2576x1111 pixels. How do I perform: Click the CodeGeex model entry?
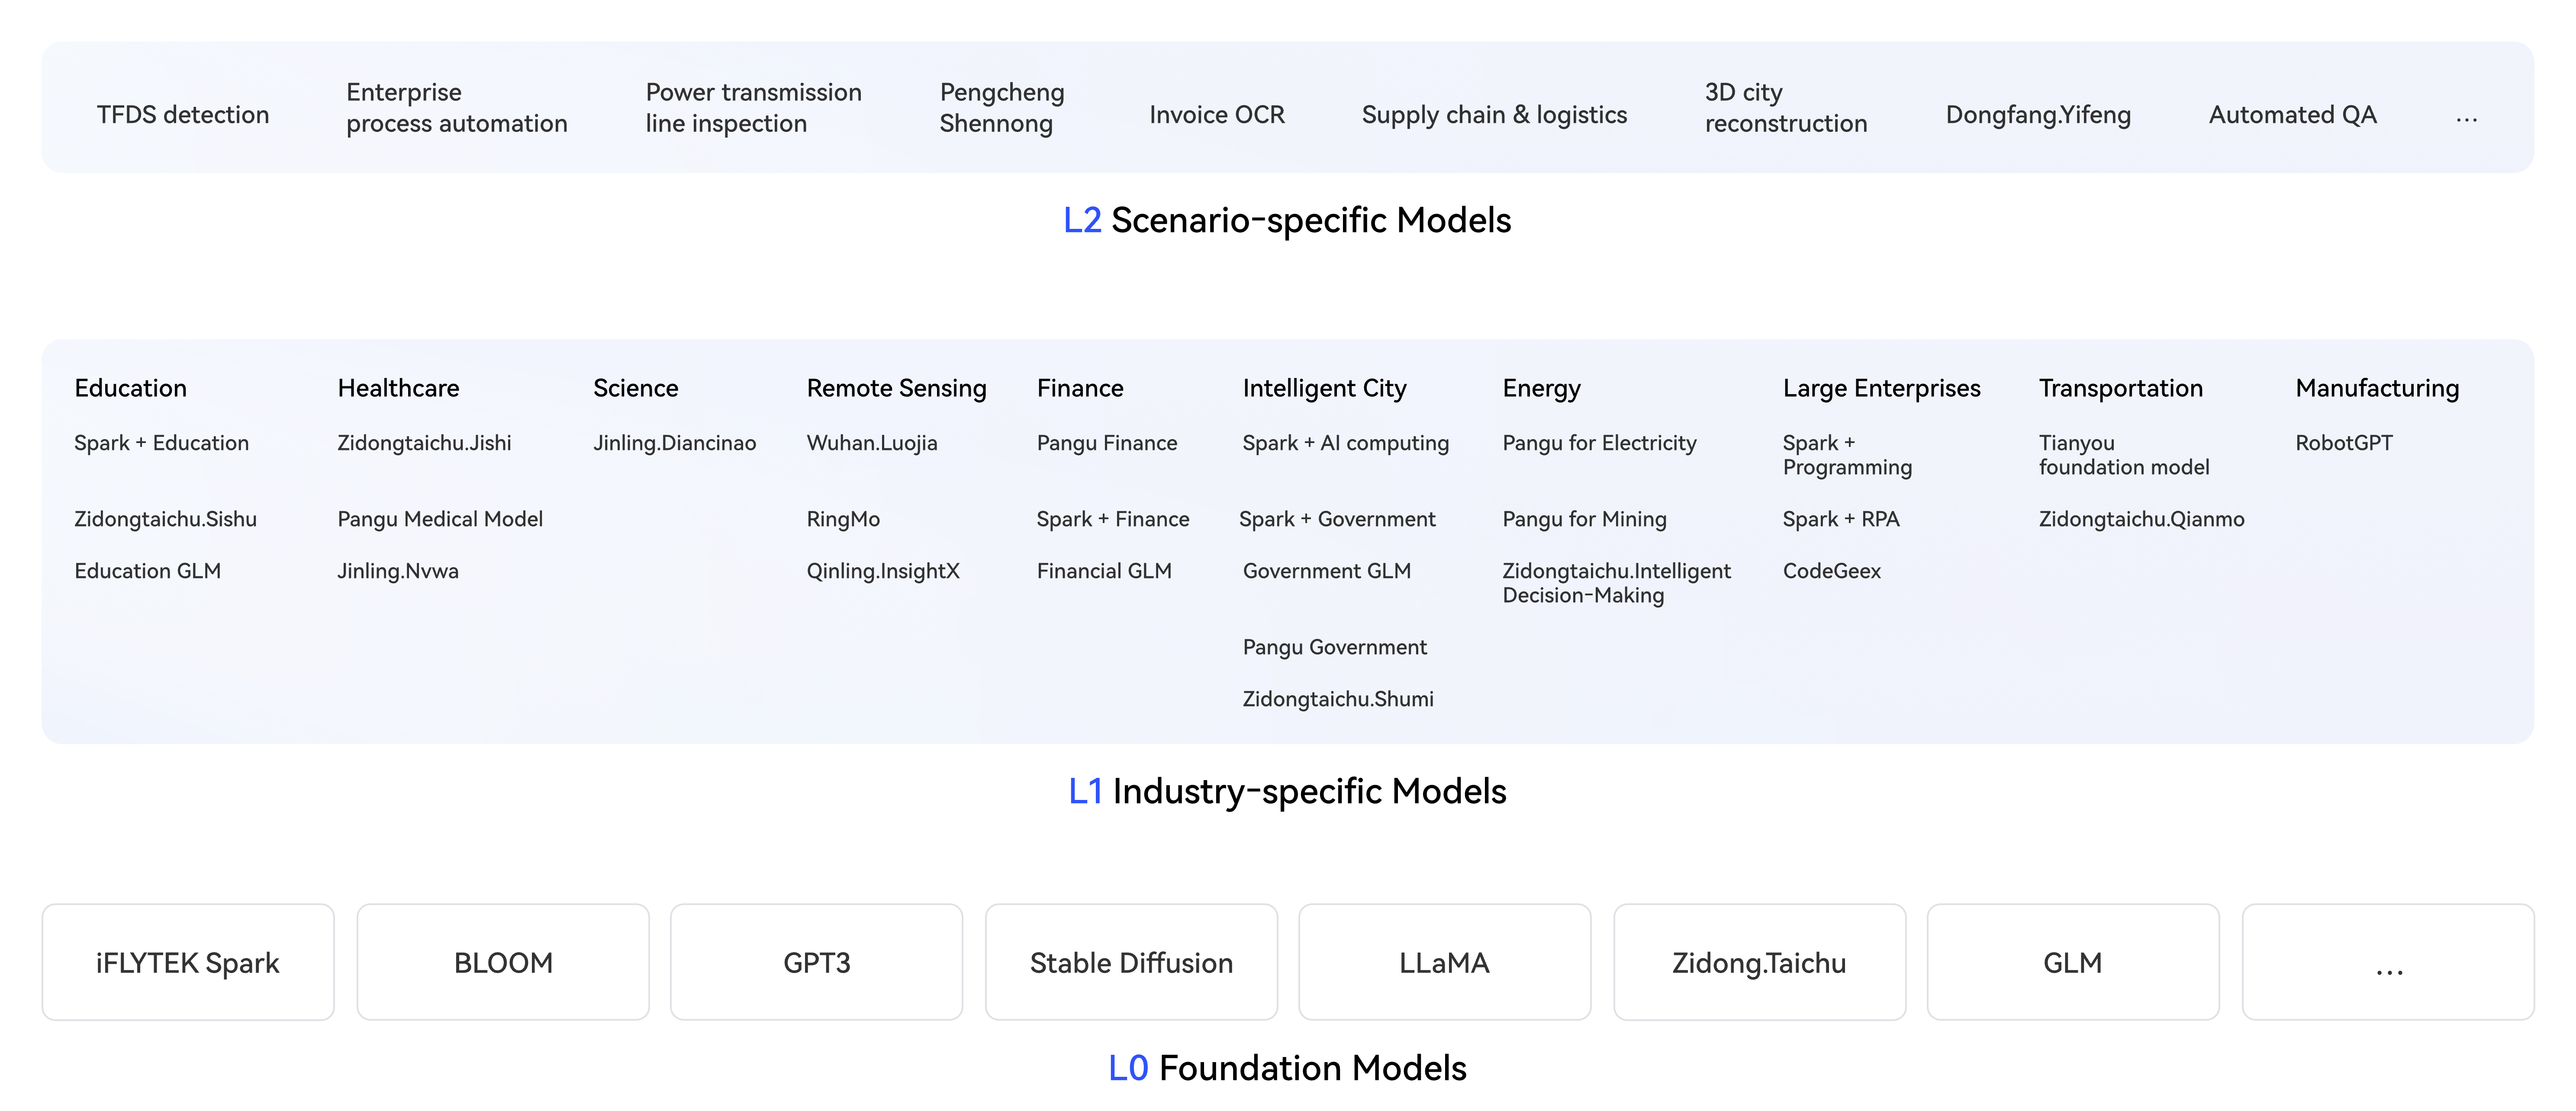pos(1832,571)
